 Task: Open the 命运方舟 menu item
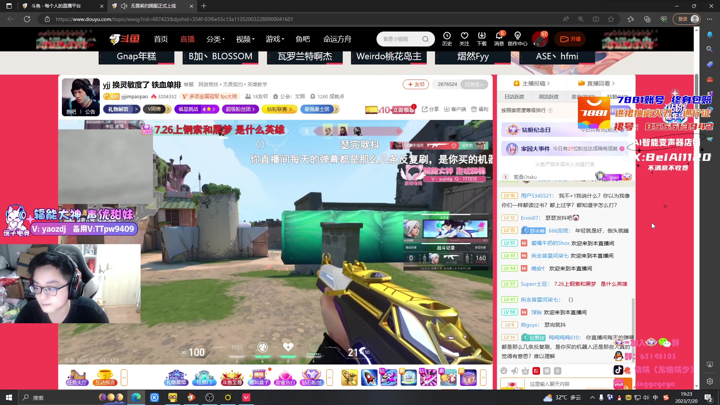tap(337, 39)
